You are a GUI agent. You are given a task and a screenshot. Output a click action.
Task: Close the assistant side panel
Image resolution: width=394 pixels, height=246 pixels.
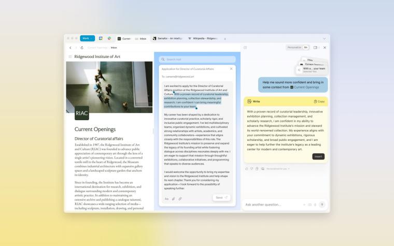(x=325, y=48)
